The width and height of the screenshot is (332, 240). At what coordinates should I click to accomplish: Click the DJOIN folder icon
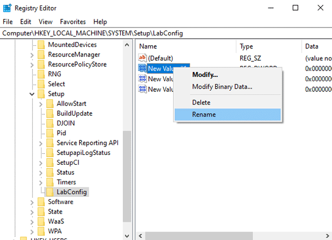[50, 123]
